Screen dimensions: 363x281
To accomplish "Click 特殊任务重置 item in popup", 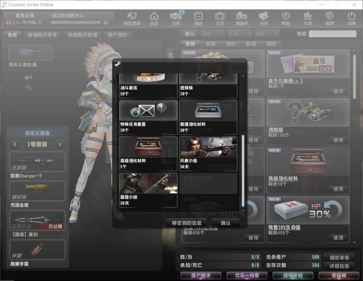I will 148,117.
